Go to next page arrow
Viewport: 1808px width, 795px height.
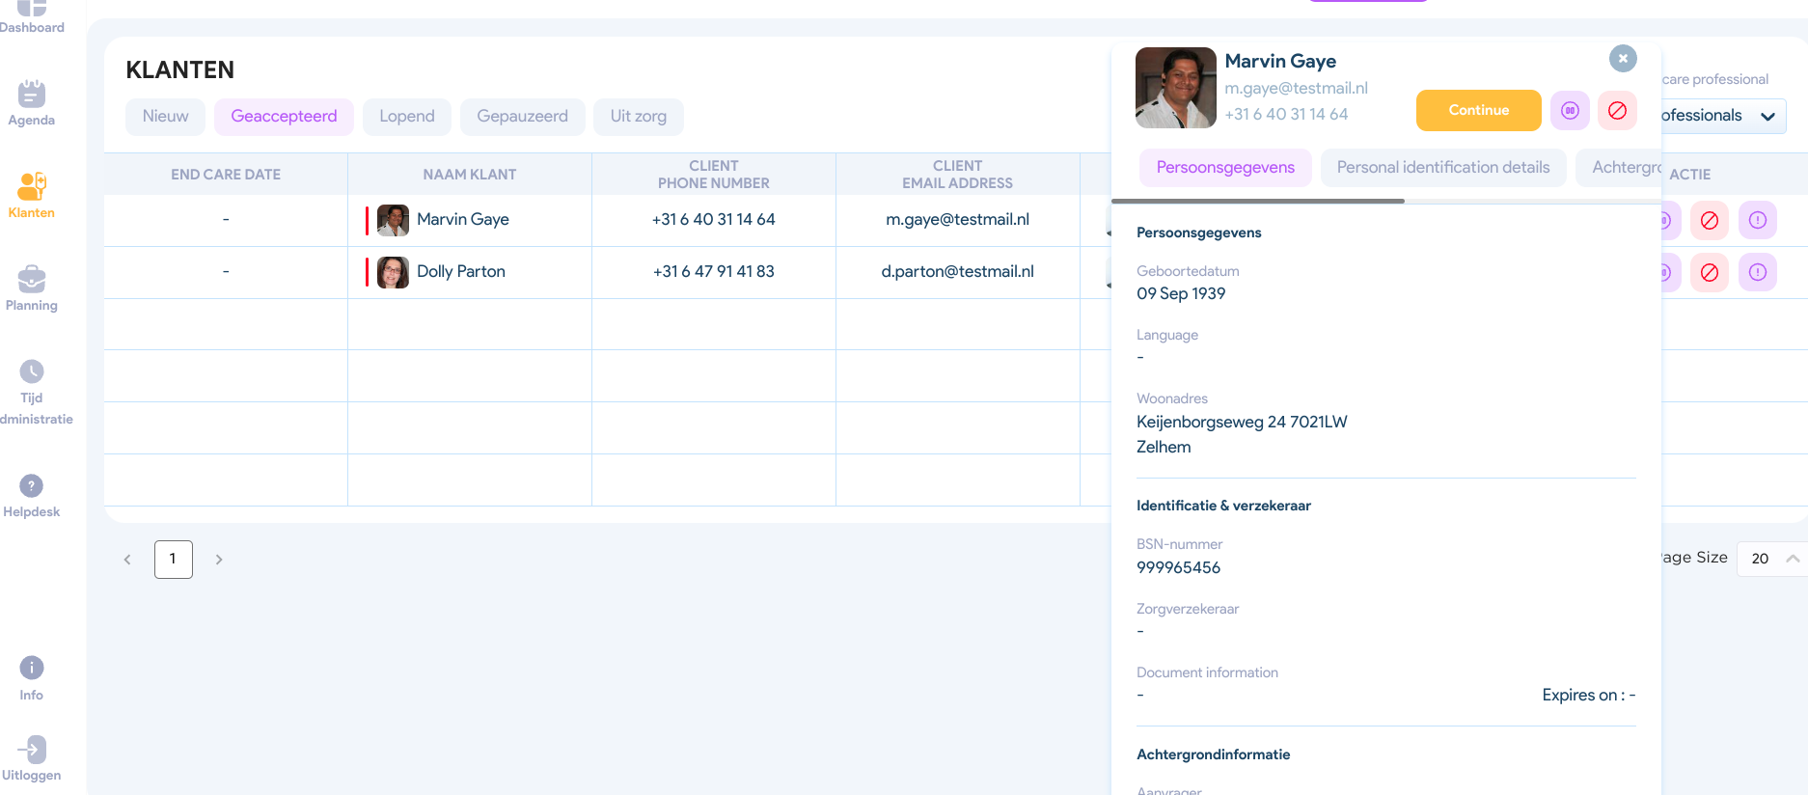(219, 560)
